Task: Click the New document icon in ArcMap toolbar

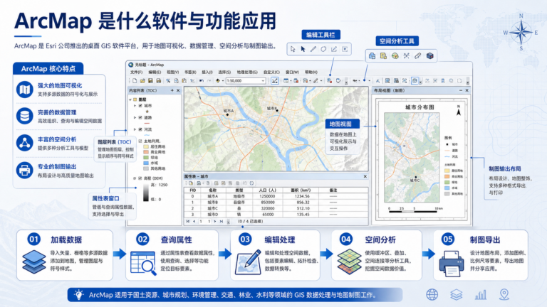Action: click(x=135, y=81)
